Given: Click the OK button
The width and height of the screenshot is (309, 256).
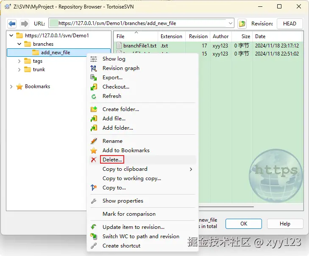Looking at the screenshot, I should point(244,224).
